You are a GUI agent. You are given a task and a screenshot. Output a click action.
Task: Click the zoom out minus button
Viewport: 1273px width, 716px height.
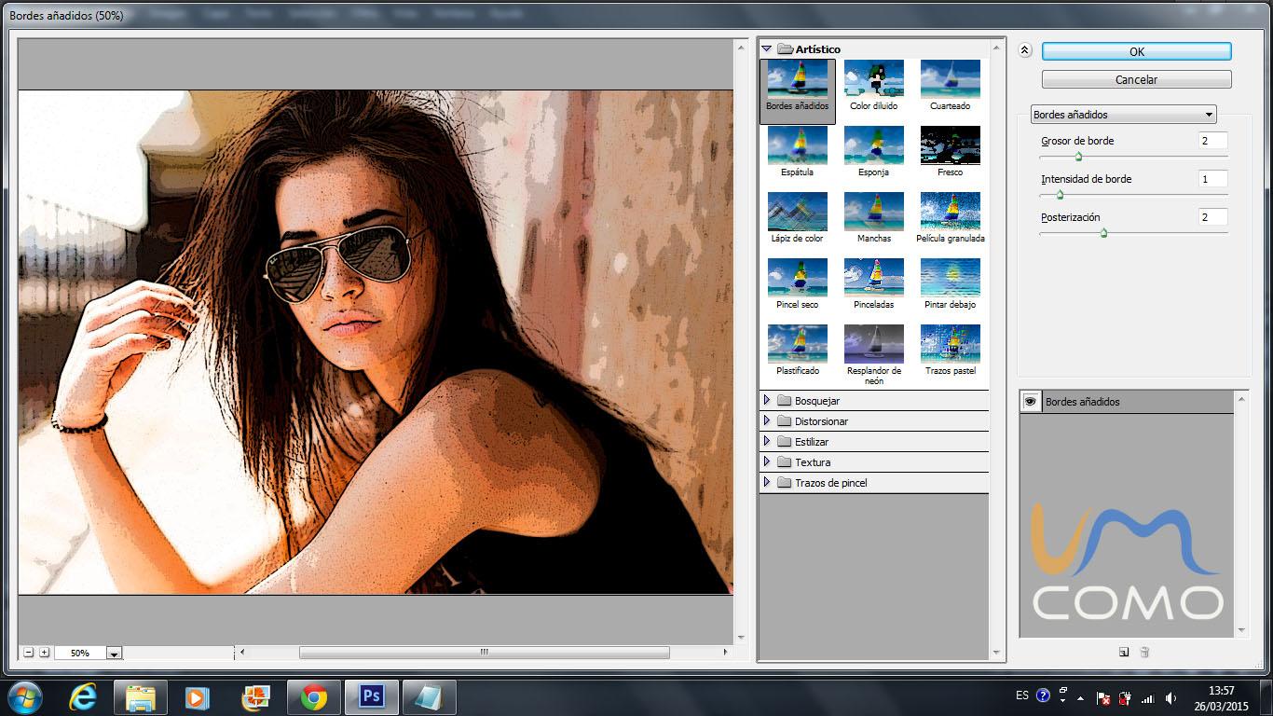coord(28,653)
